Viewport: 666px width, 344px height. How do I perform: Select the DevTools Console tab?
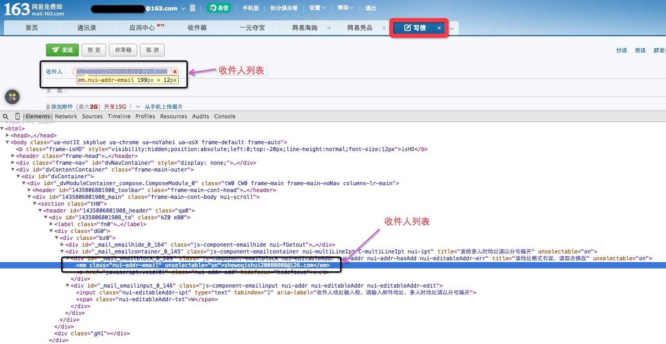pyautogui.click(x=225, y=116)
